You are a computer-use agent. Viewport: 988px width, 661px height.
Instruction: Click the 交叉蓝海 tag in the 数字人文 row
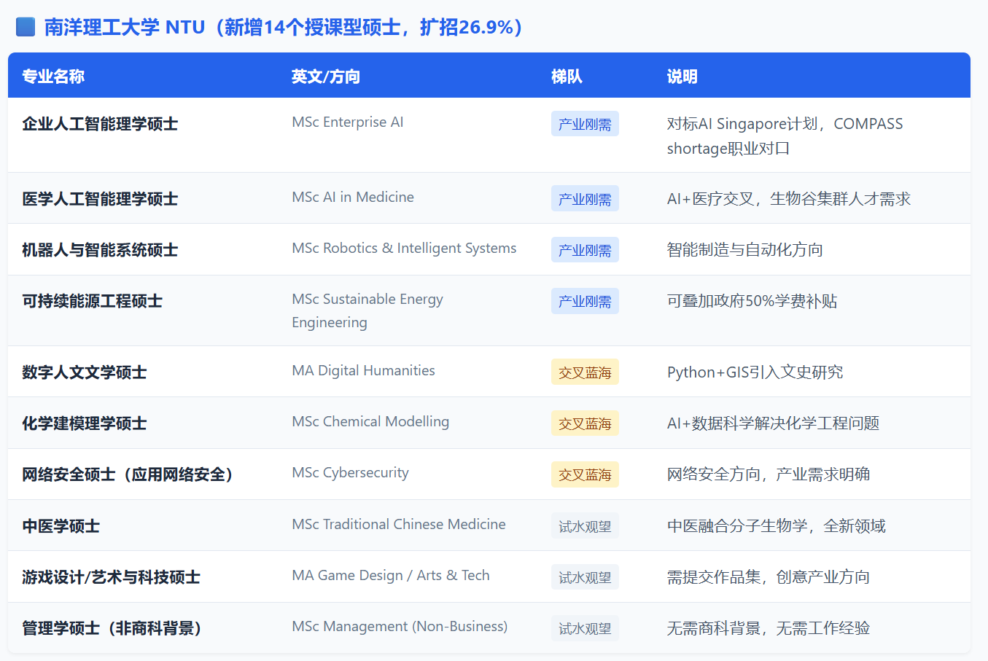click(585, 372)
